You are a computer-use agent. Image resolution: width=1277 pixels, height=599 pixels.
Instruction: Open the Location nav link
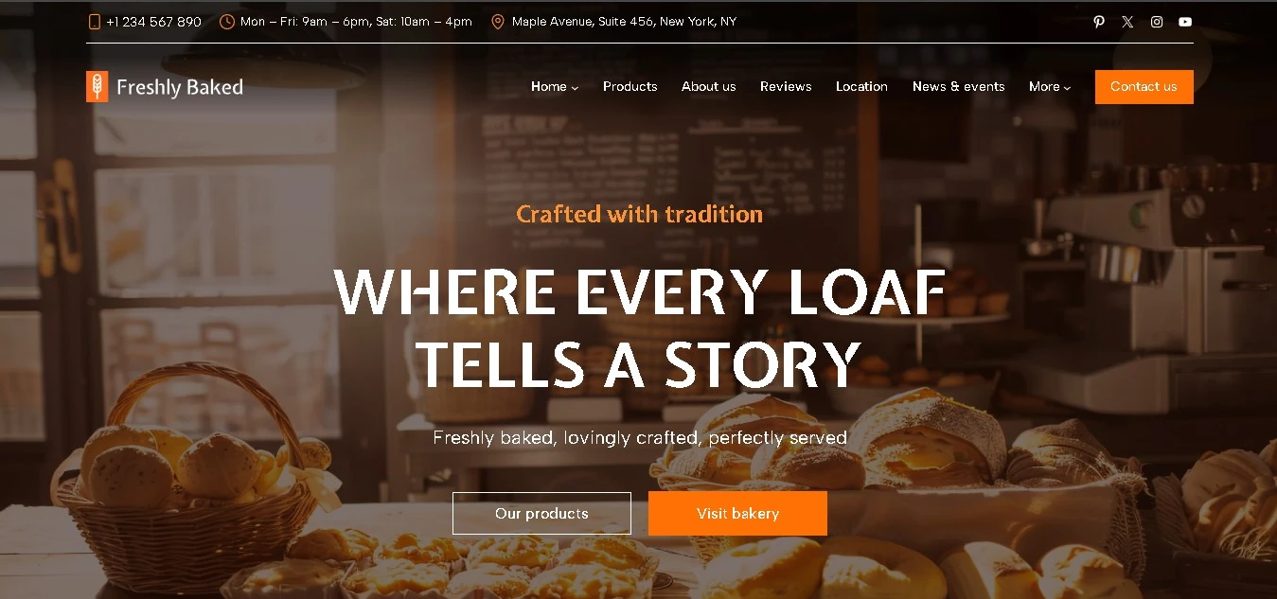(861, 86)
